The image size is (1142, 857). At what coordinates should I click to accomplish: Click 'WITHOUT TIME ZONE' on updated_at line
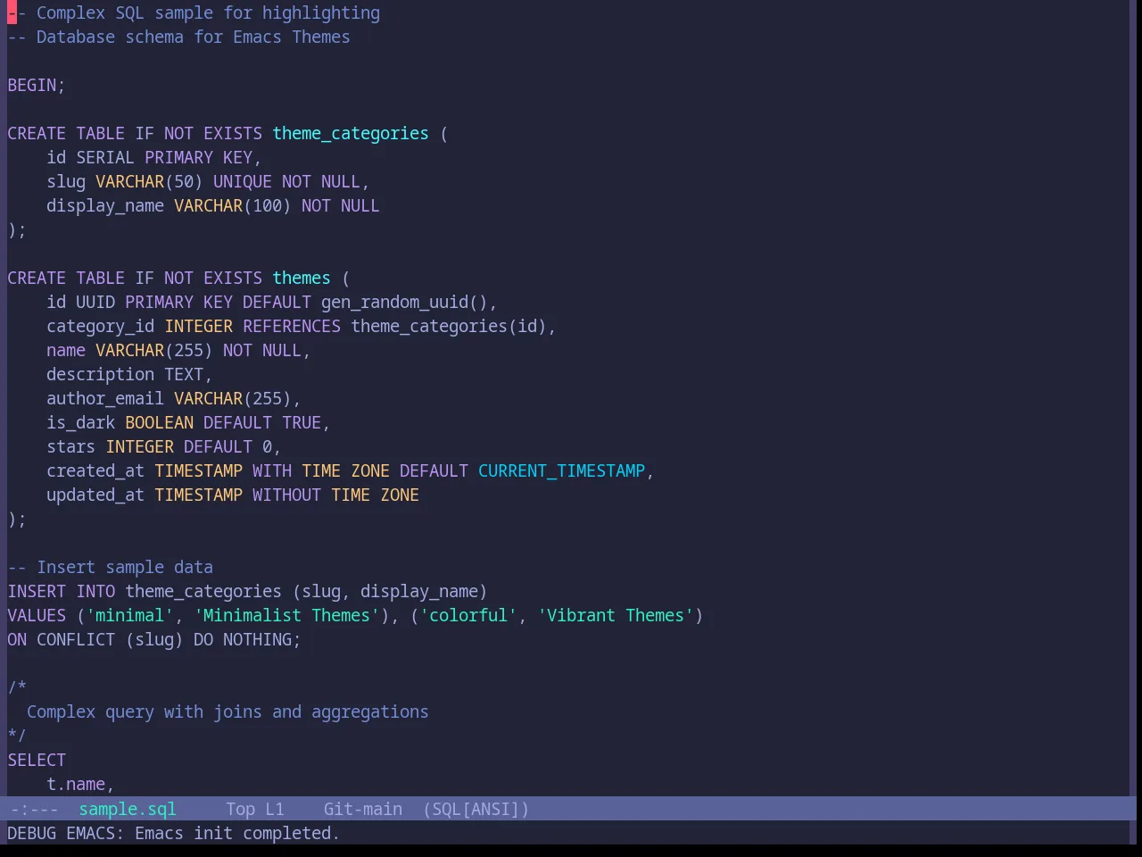pos(335,495)
